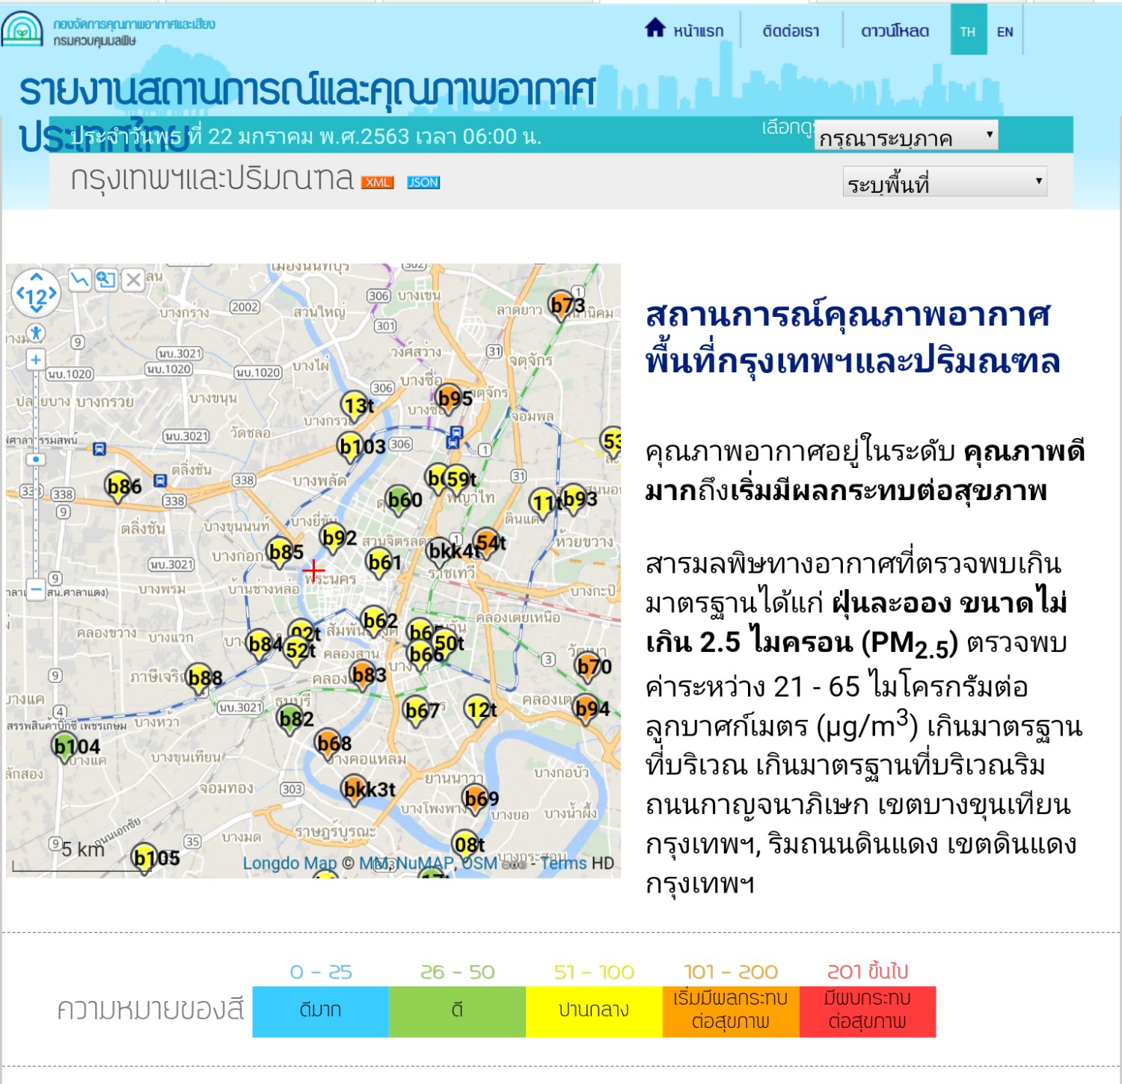Zoom out the map with minus button

point(35,590)
